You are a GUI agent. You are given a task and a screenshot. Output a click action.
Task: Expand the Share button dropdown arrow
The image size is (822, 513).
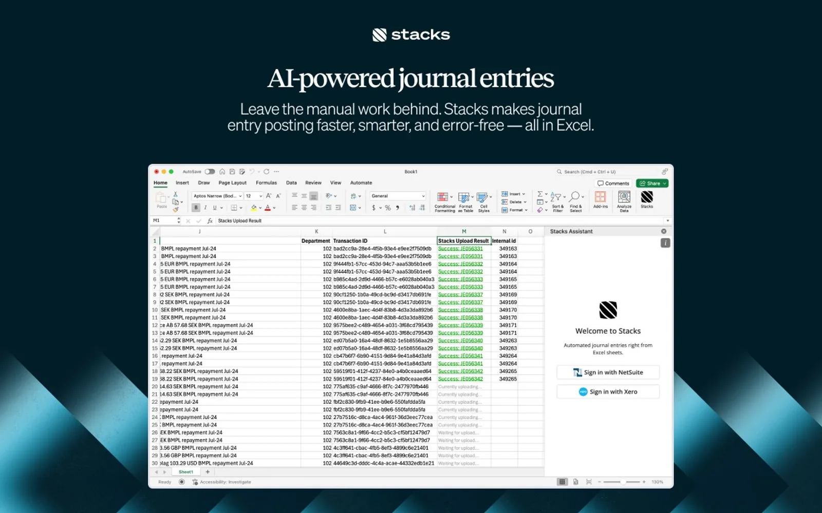664,183
